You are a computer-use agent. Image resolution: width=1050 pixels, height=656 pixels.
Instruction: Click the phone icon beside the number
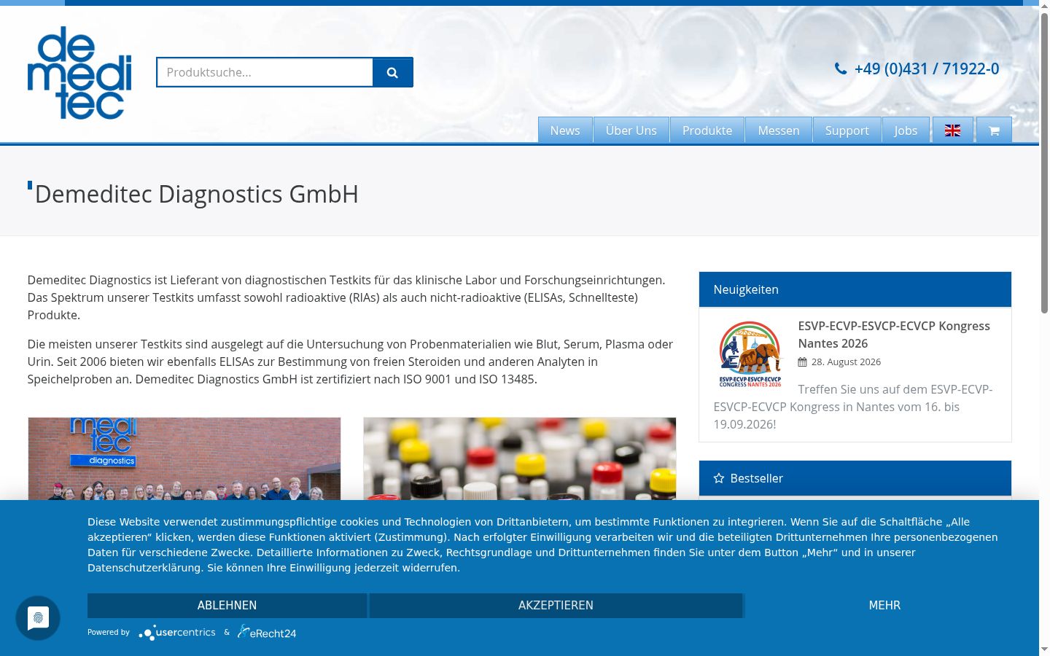coord(841,69)
